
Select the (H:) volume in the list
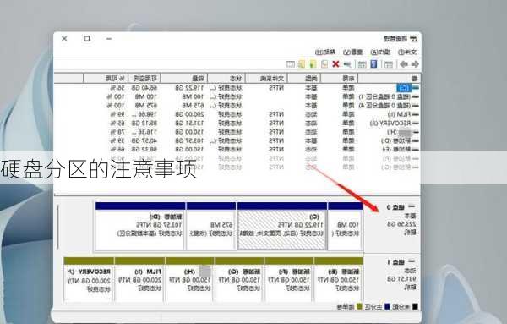pyautogui.click(x=237, y=132)
